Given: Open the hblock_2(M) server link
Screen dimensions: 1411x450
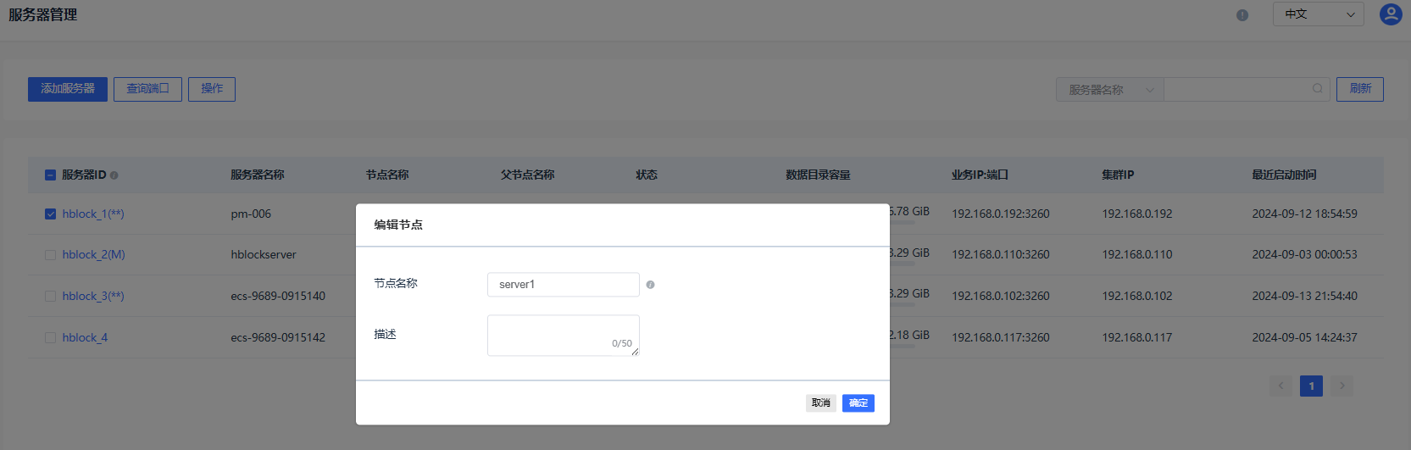Looking at the screenshot, I should [x=93, y=254].
